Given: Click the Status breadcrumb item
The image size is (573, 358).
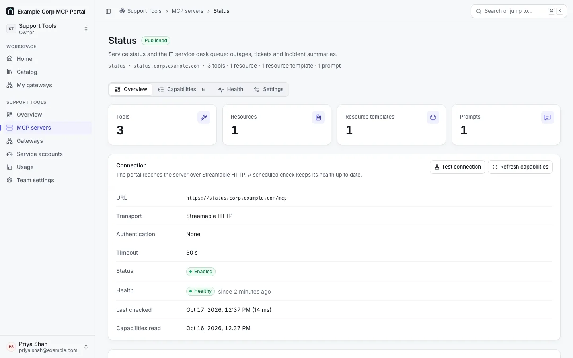Looking at the screenshot, I should pyautogui.click(x=221, y=11).
